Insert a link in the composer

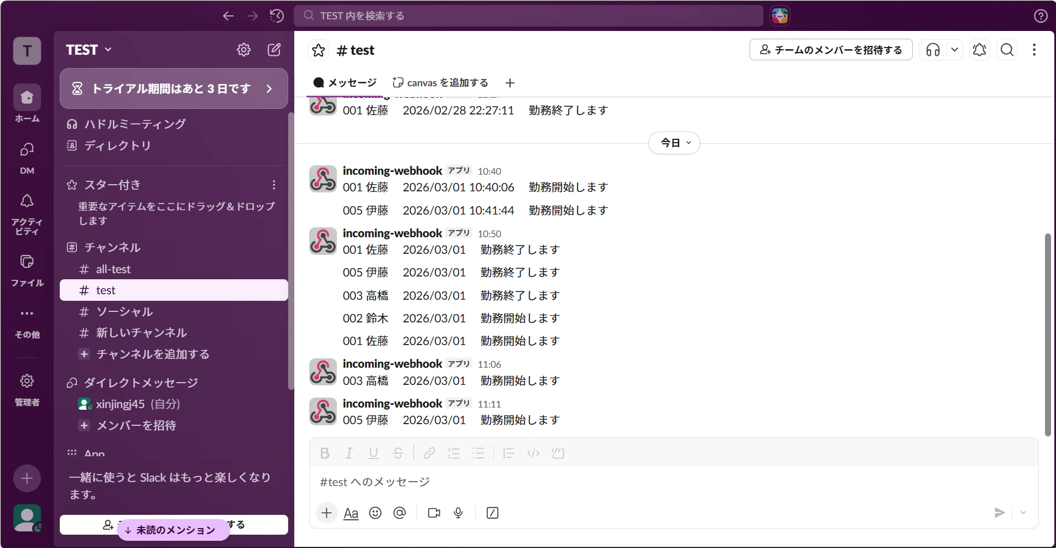point(429,453)
